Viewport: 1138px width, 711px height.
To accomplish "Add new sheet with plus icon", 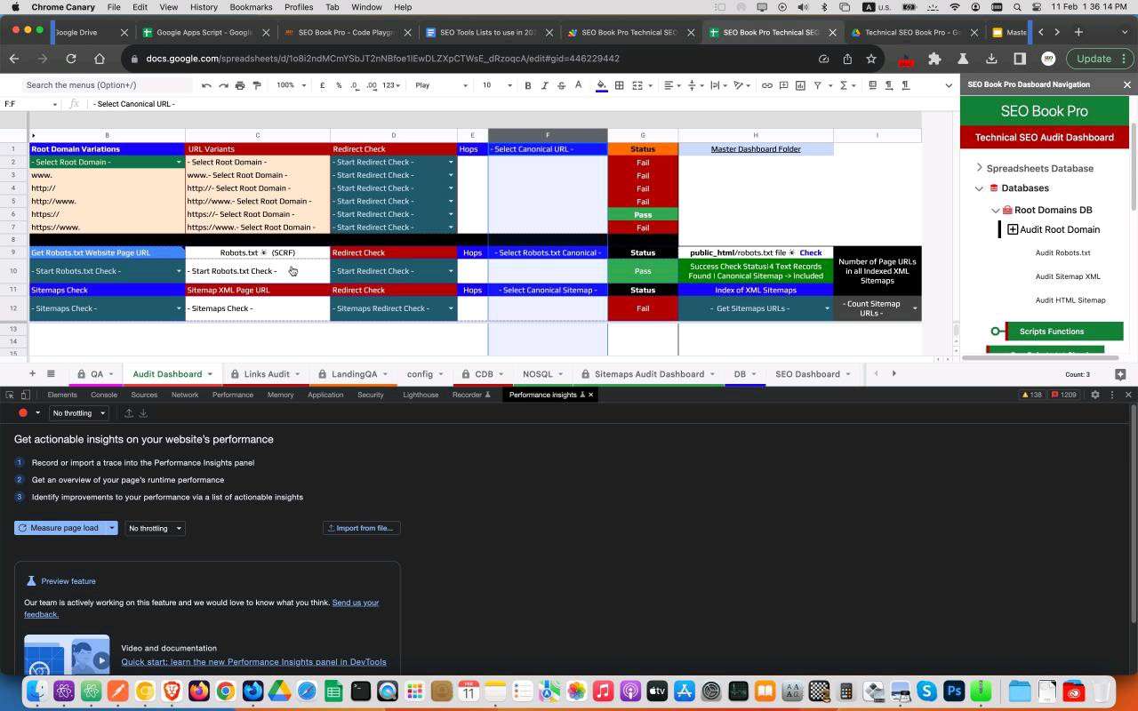I will (32, 374).
